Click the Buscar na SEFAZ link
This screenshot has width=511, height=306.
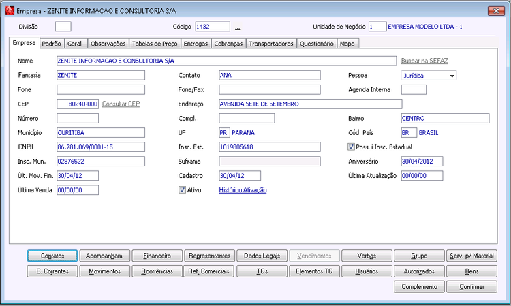click(424, 61)
